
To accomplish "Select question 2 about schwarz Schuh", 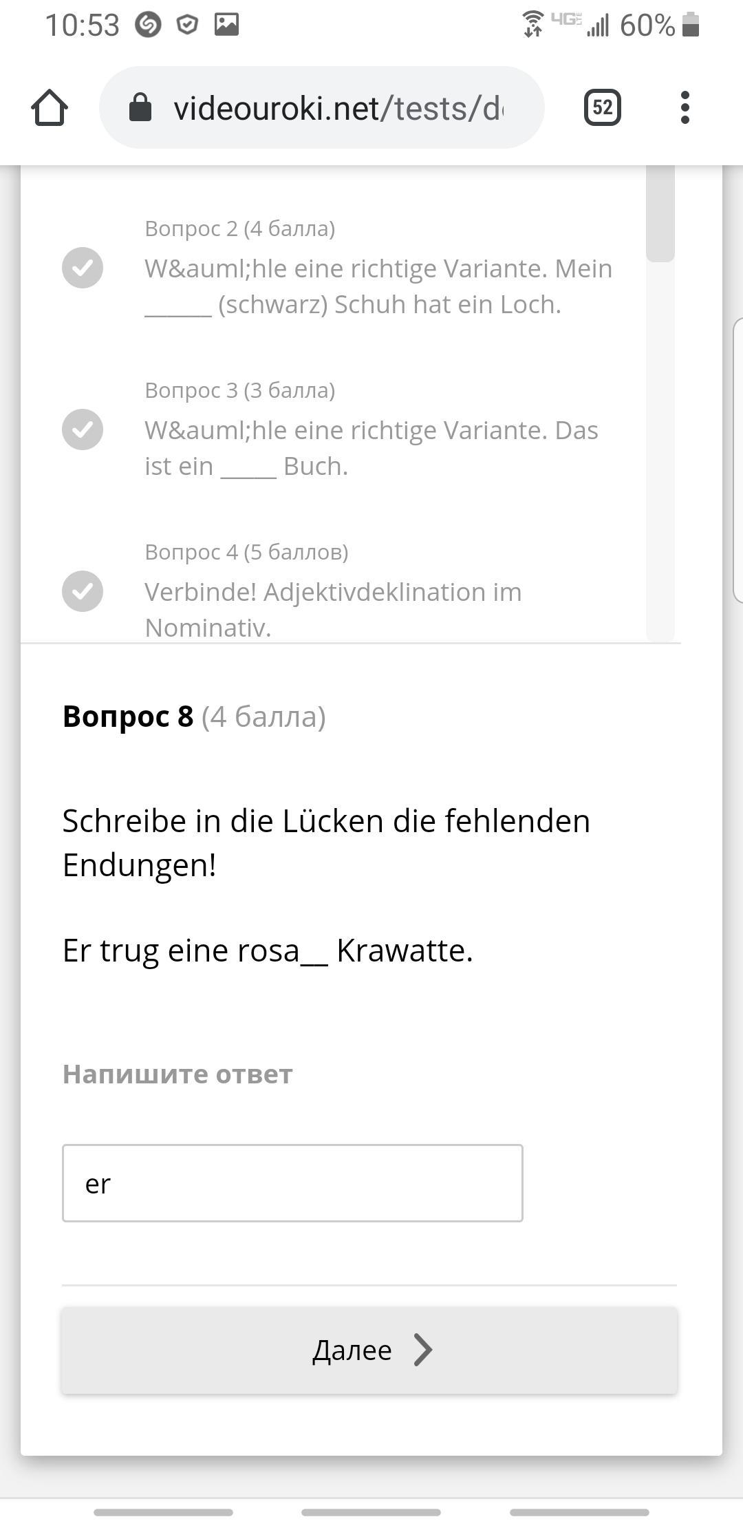I will pos(378,286).
